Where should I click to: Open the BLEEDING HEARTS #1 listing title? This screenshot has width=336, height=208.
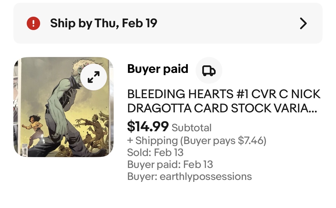click(x=224, y=95)
